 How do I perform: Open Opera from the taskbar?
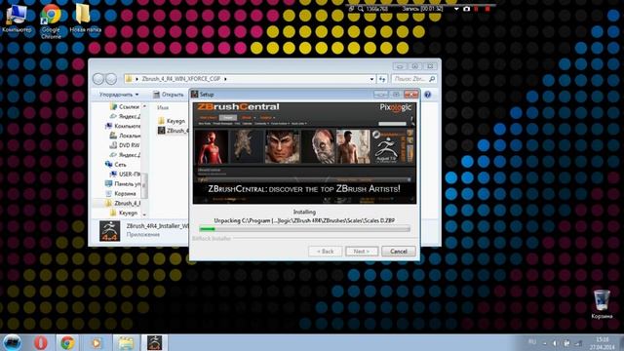point(41,342)
